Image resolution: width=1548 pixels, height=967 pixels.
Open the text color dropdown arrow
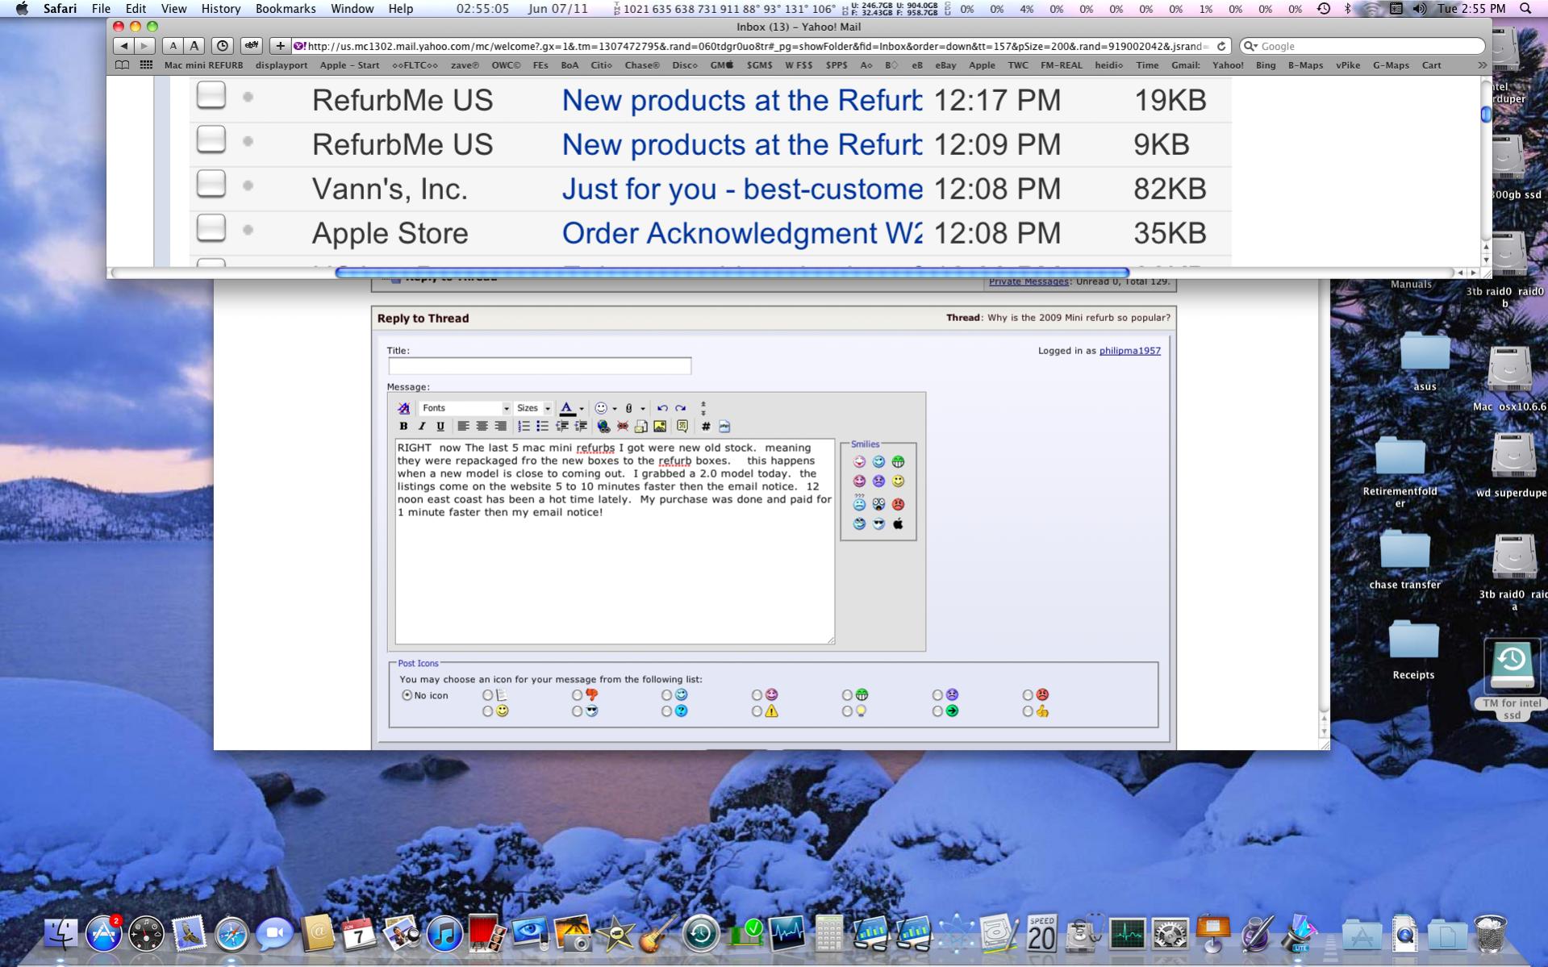(582, 409)
